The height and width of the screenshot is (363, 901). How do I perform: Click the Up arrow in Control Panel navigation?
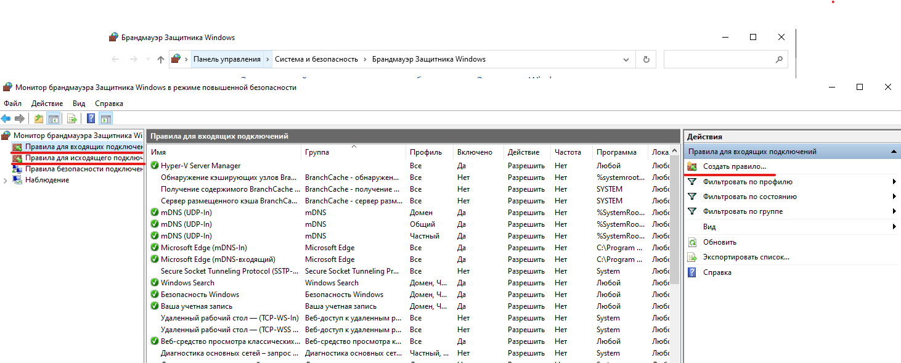(161, 59)
